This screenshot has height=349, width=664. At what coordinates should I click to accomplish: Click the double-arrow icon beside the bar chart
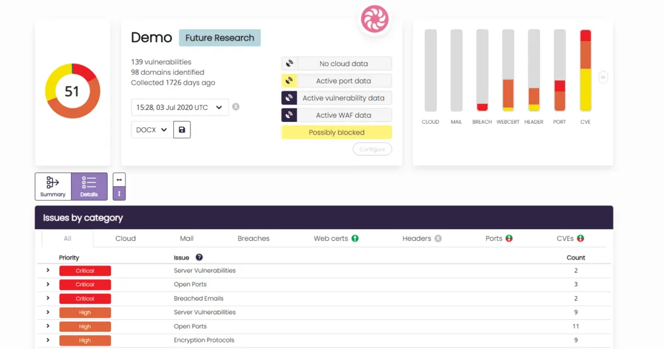pyautogui.click(x=603, y=77)
